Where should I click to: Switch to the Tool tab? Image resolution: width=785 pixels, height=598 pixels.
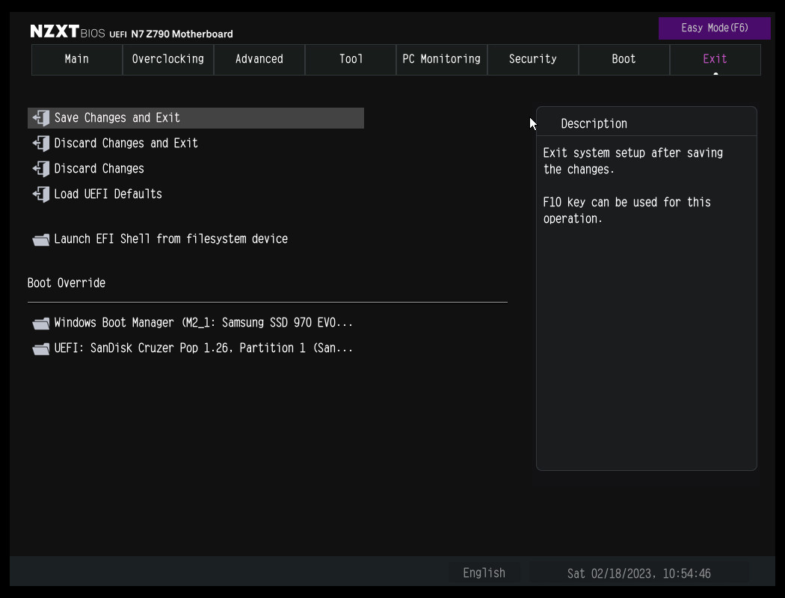pos(351,59)
